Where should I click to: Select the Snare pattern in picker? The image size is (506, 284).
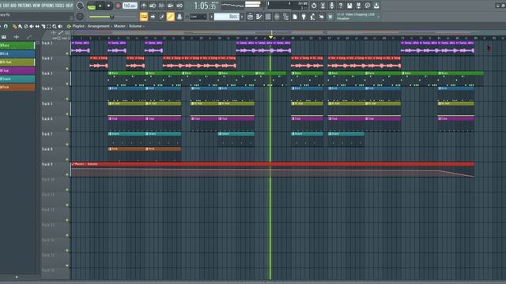(x=17, y=79)
